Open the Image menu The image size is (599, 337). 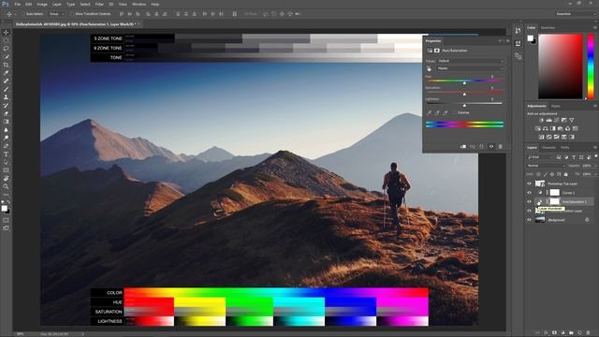tap(42, 4)
